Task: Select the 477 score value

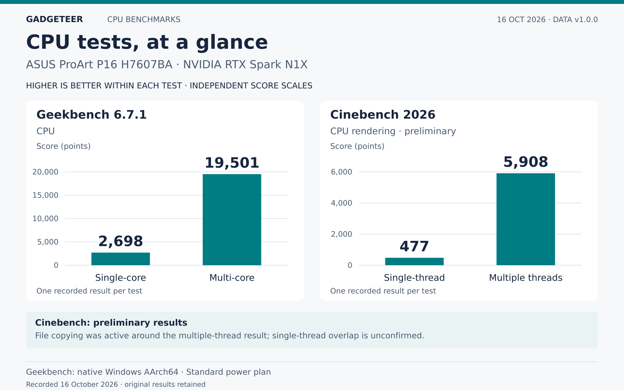Action: click(414, 246)
